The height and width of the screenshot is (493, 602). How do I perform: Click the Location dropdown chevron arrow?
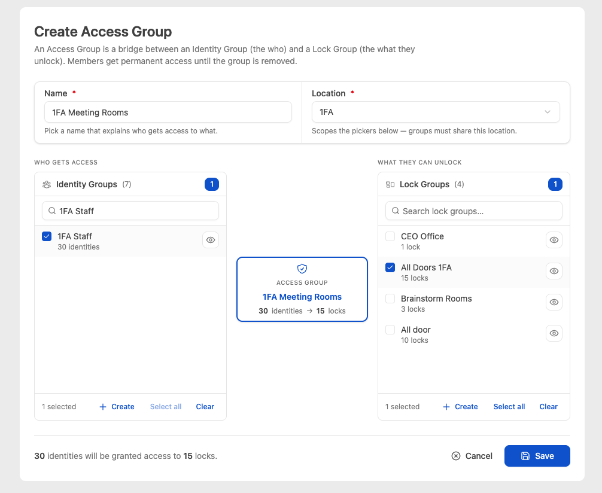(x=548, y=112)
